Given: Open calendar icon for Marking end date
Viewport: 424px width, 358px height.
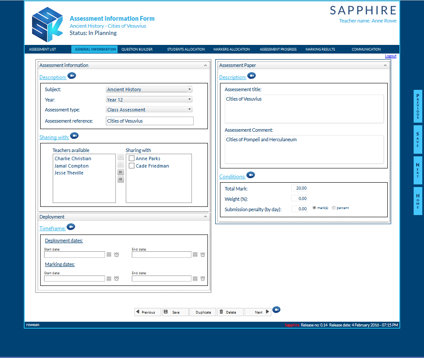Looking at the screenshot, I should click(x=195, y=279).
